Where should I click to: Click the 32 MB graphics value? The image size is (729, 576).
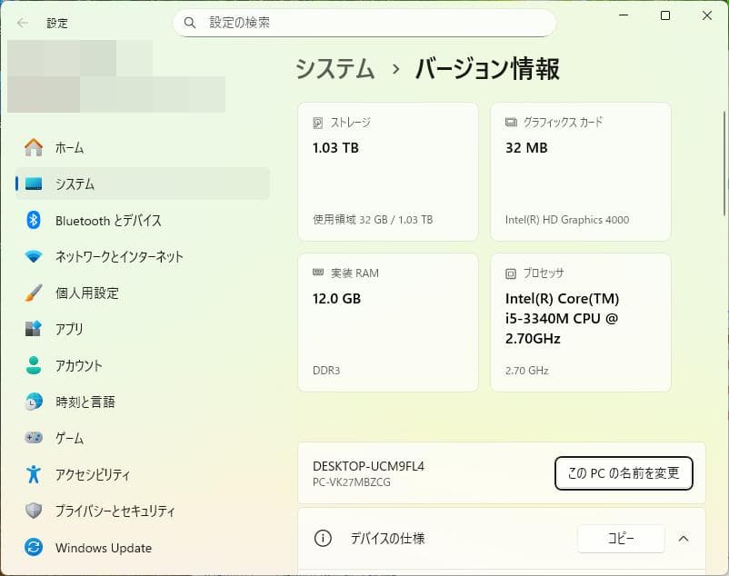coord(526,148)
